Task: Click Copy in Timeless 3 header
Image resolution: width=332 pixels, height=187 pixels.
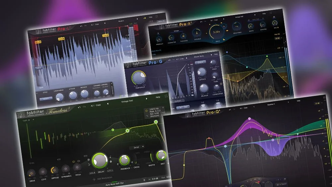Action: click(x=98, y=105)
